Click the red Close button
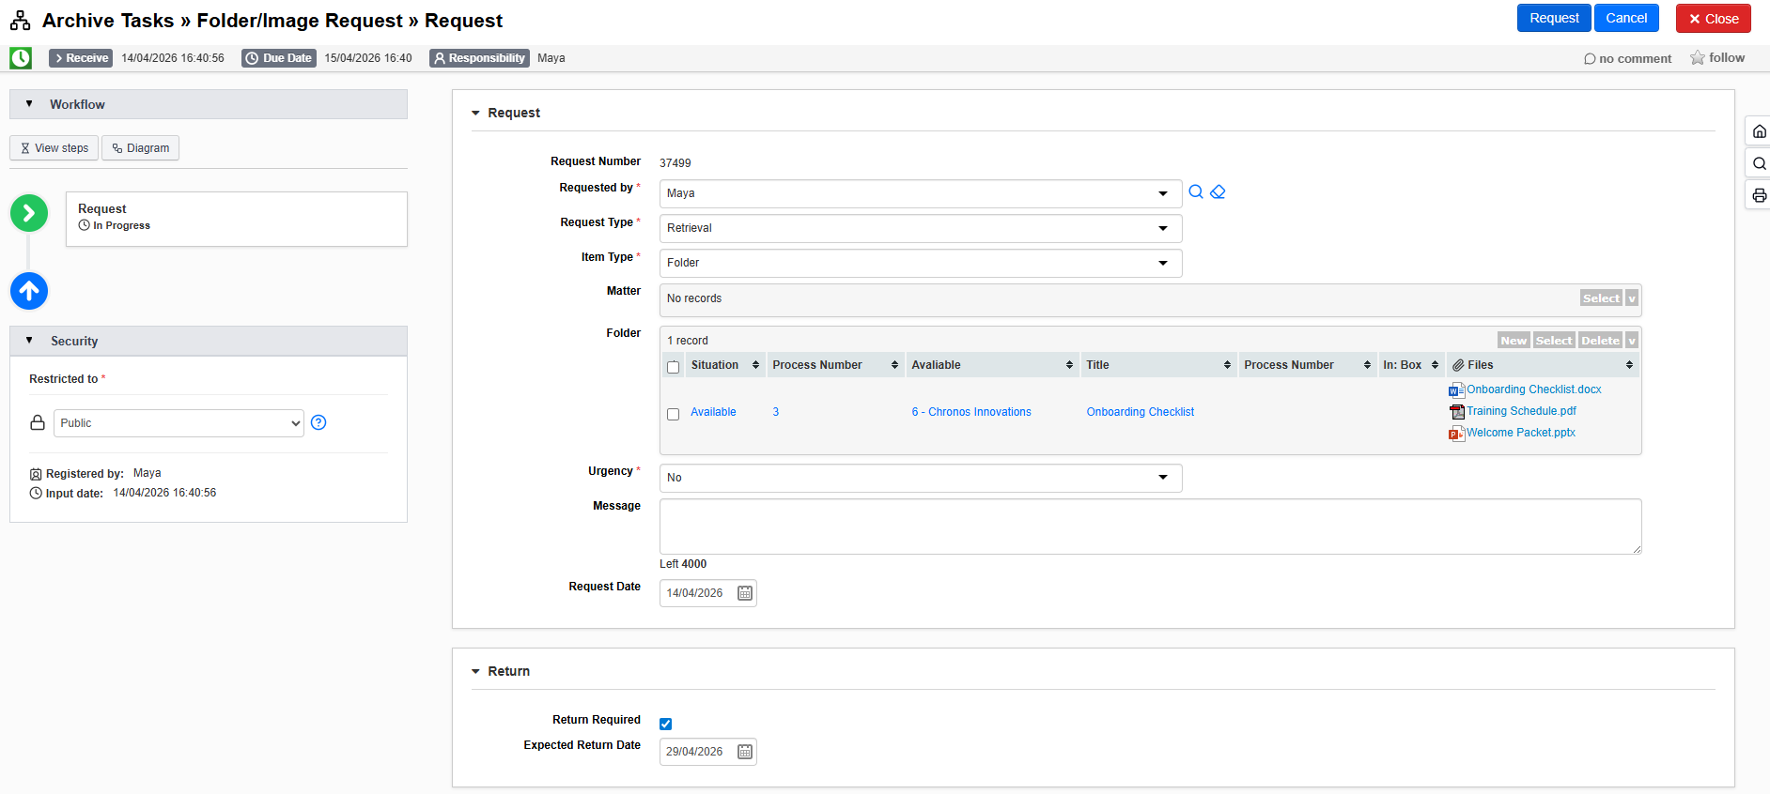1770x794 pixels. pyautogui.click(x=1714, y=19)
